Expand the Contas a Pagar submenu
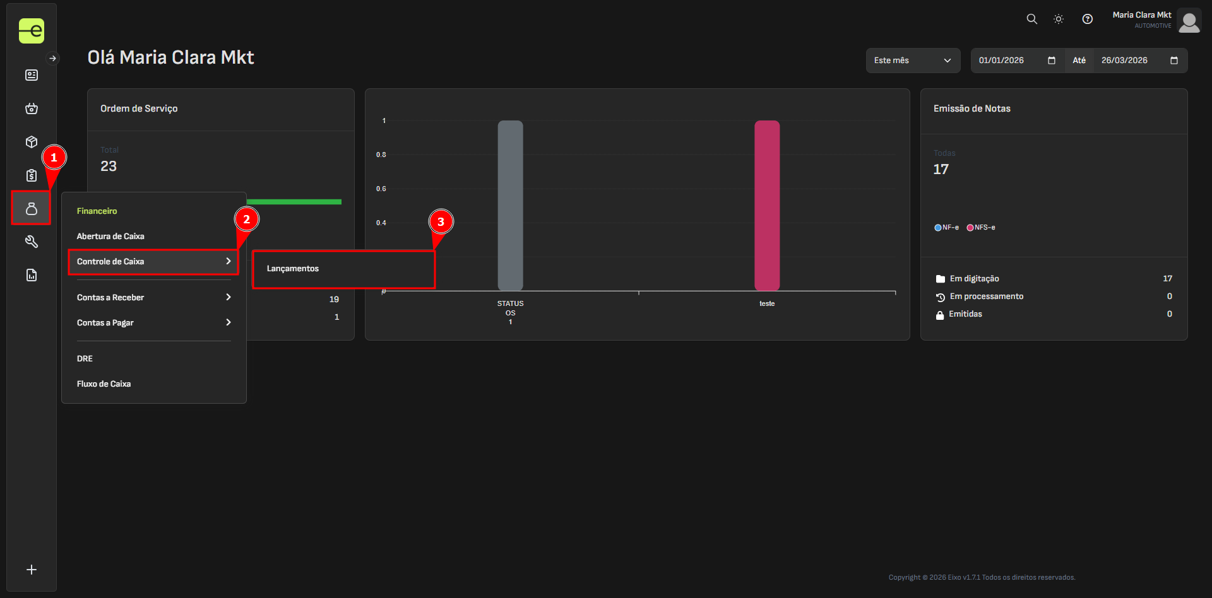This screenshot has width=1212, height=598. pyautogui.click(x=153, y=322)
